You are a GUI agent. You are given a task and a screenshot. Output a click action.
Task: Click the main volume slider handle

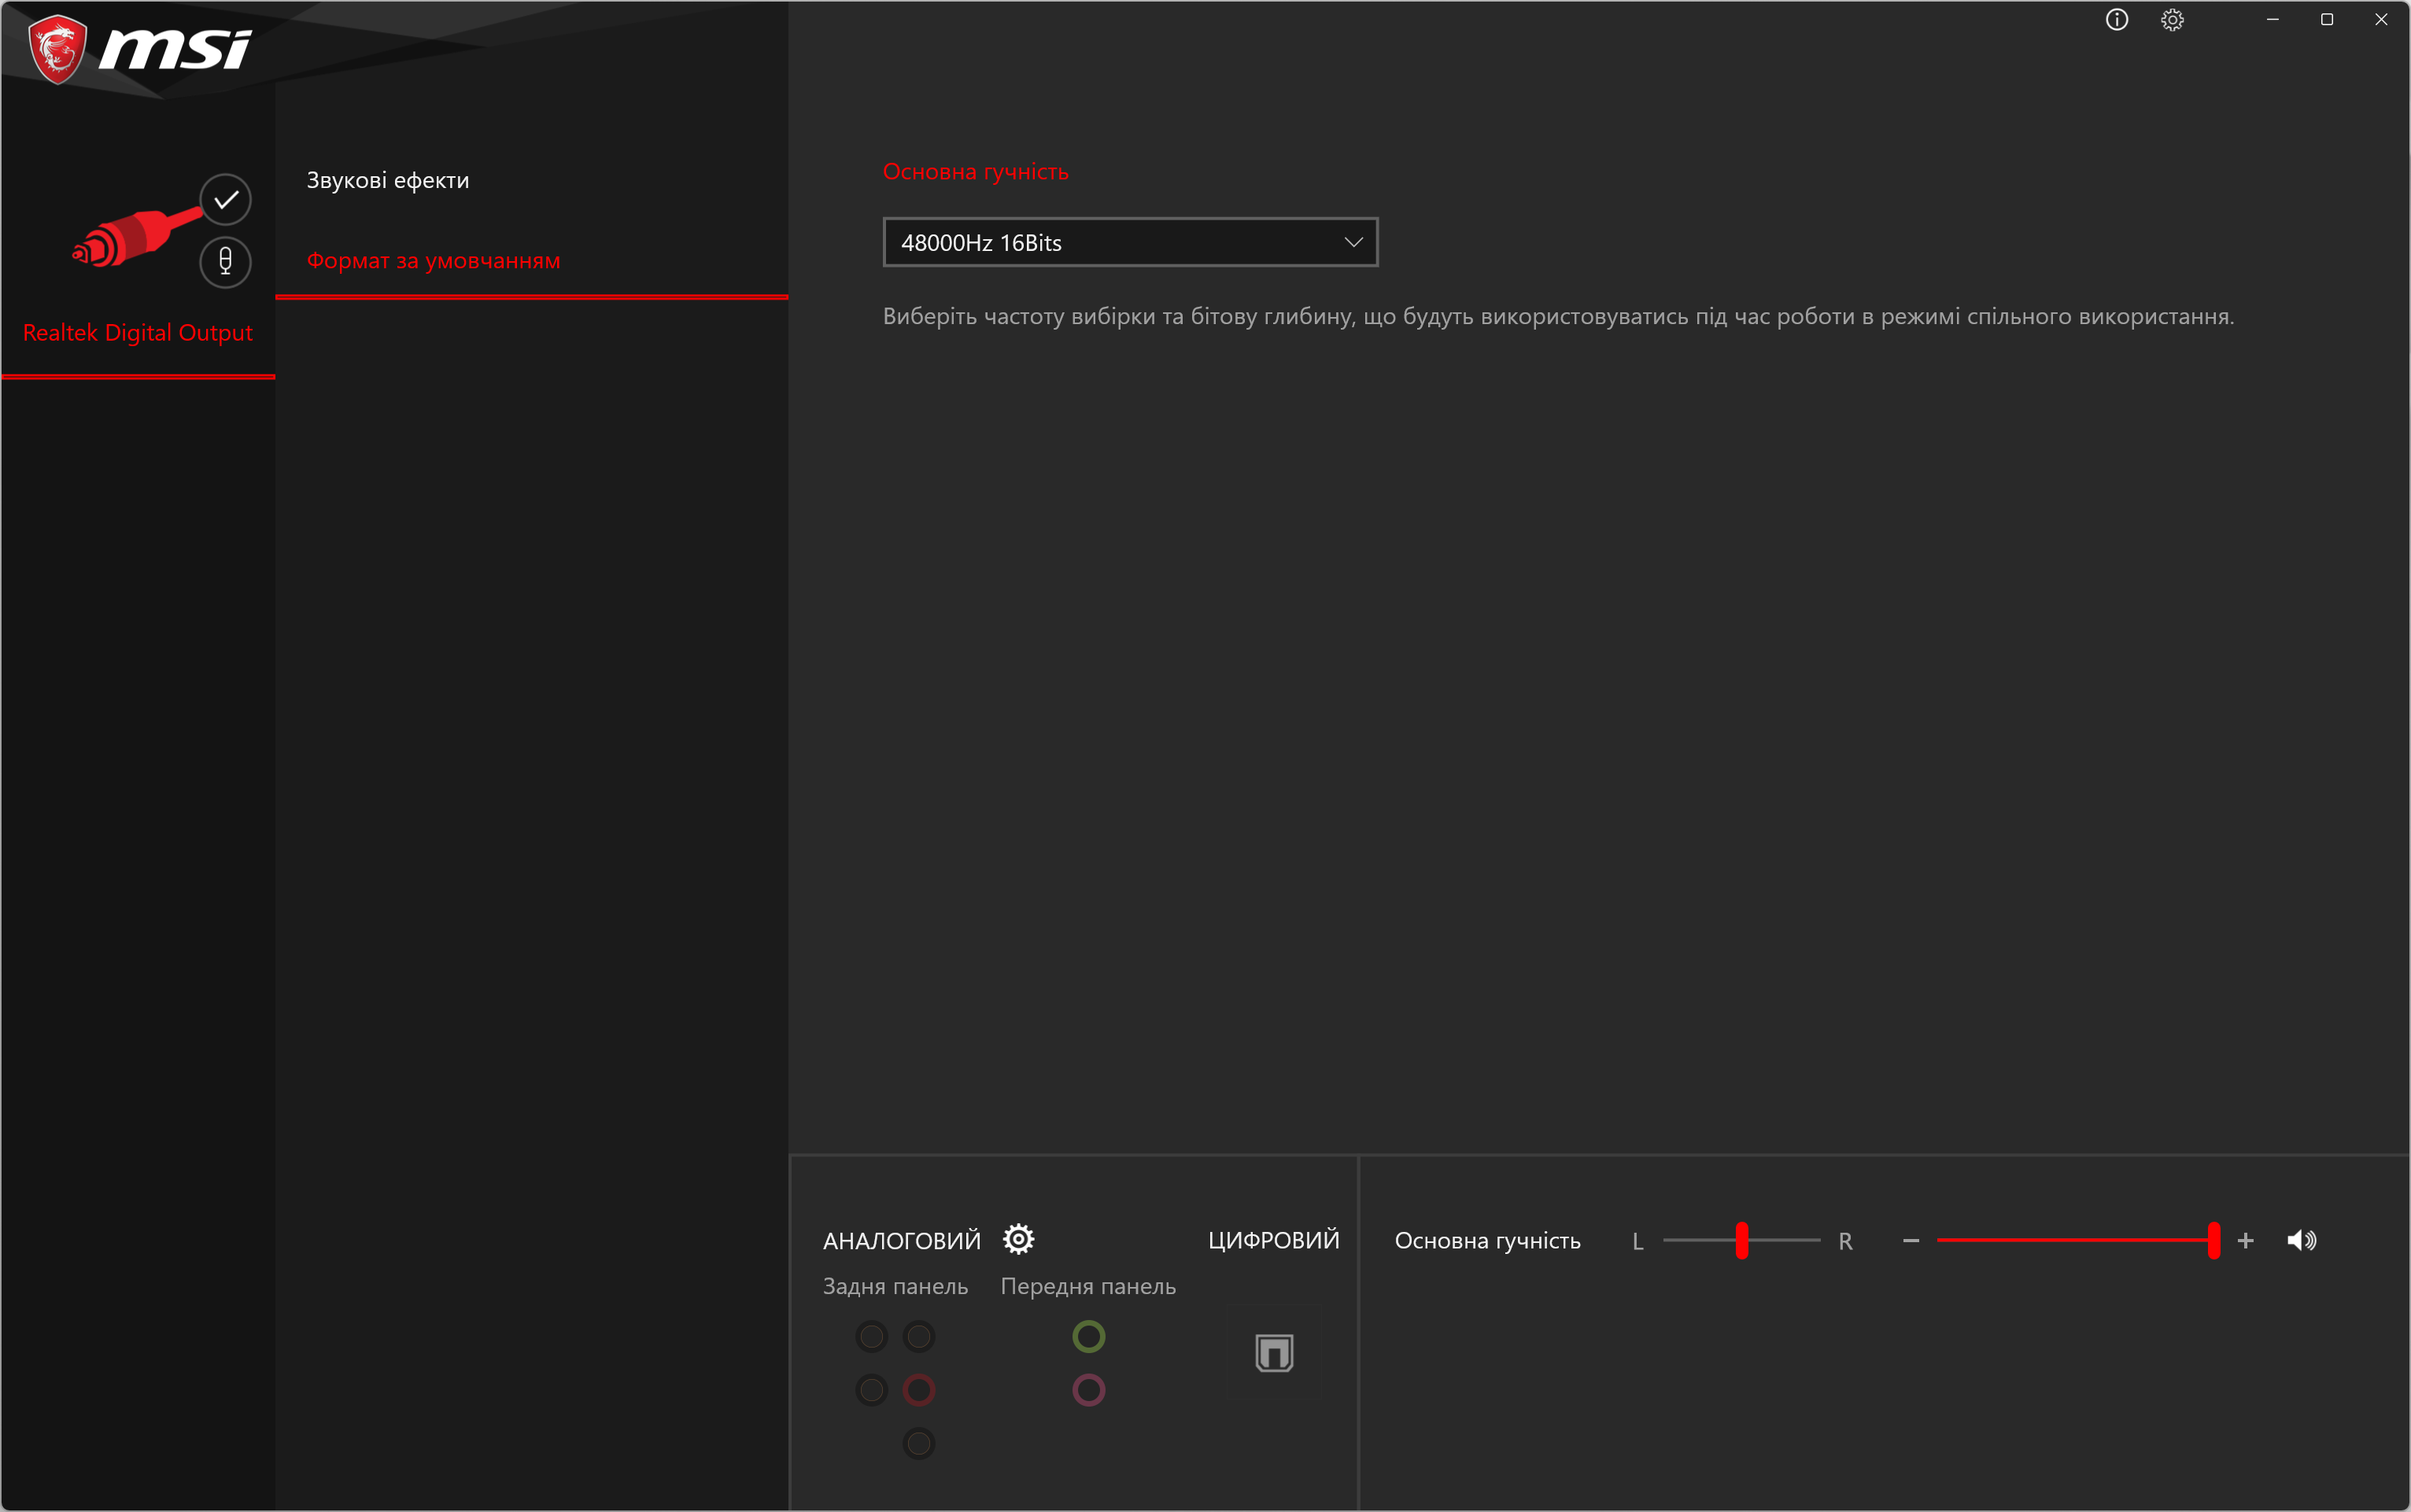(2213, 1240)
